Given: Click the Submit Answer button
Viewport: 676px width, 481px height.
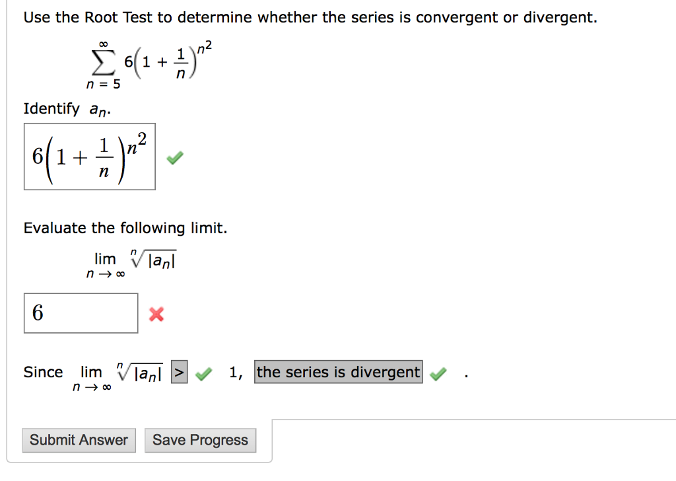Looking at the screenshot, I should 79,440.
